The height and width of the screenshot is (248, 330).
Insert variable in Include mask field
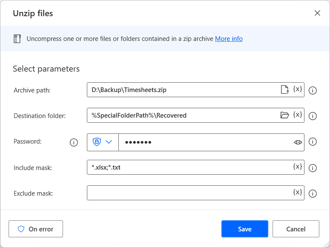coord(297,167)
